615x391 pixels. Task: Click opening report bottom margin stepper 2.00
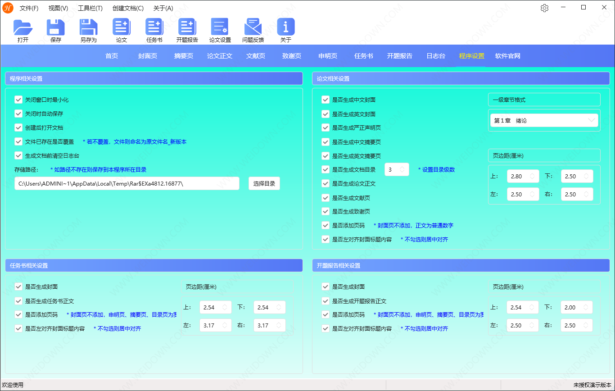click(577, 307)
